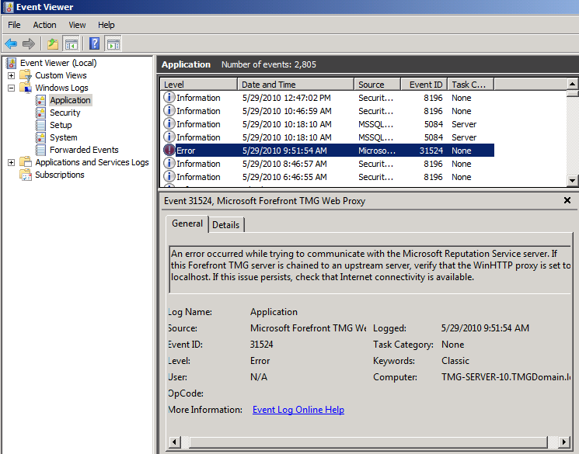Click Event ID 31524 in the event list
Screen dimensions: 579x454
[431, 151]
